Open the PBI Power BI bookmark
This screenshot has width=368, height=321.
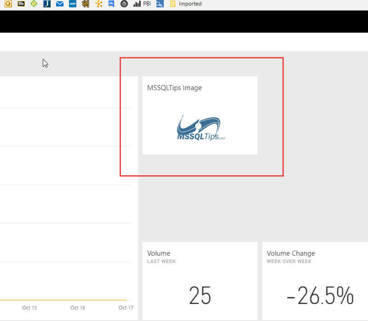click(x=142, y=4)
